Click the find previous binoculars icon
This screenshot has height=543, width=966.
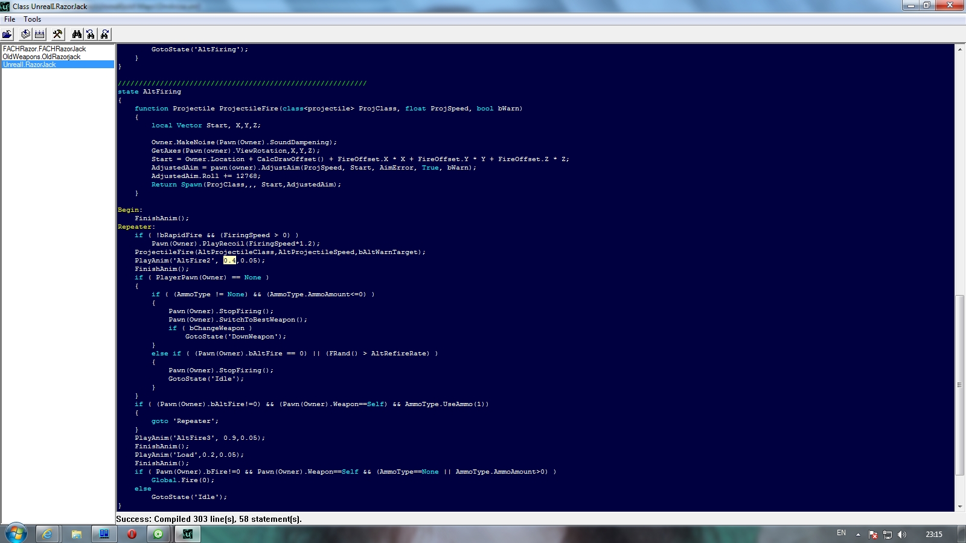click(x=91, y=34)
